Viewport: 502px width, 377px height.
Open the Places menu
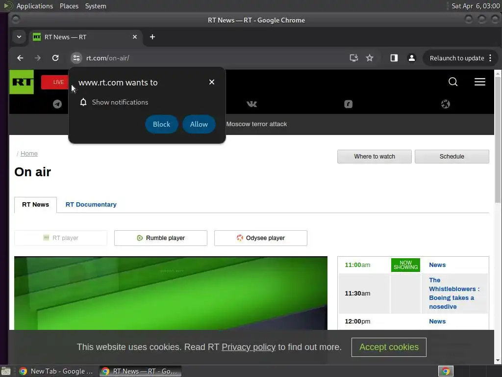pyautogui.click(x=69, y=6)
